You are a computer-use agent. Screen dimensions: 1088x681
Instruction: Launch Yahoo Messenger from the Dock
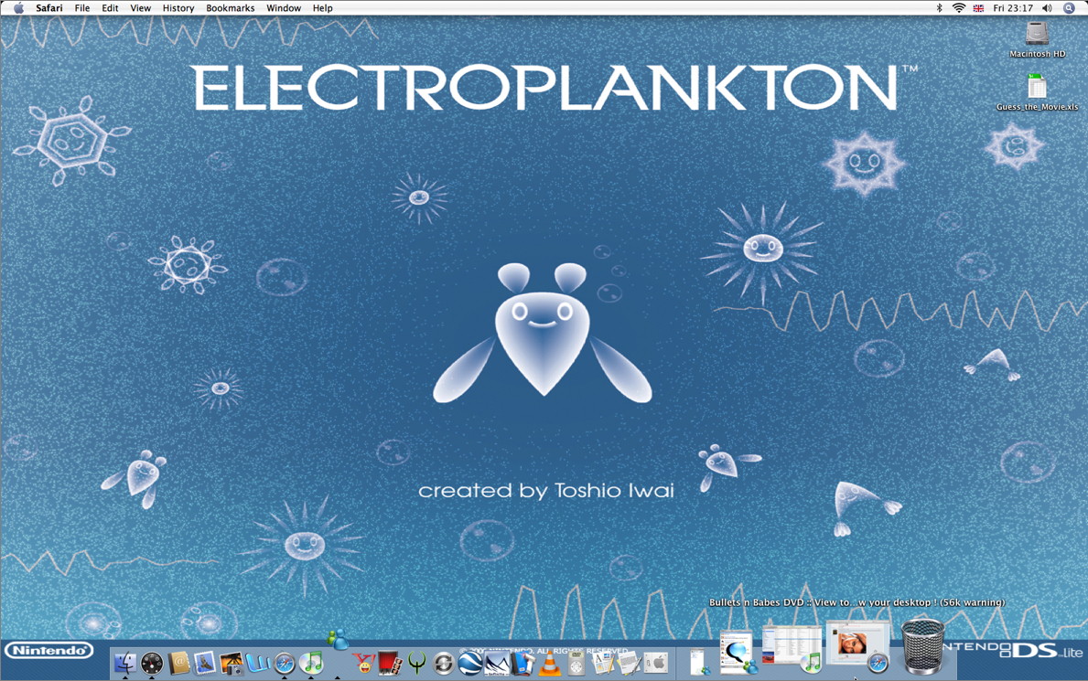(363, 664)
